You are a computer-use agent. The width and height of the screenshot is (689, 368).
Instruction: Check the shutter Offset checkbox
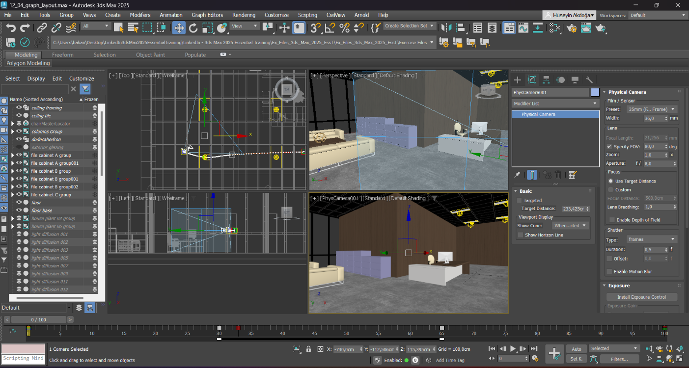[x=609, y=259]
